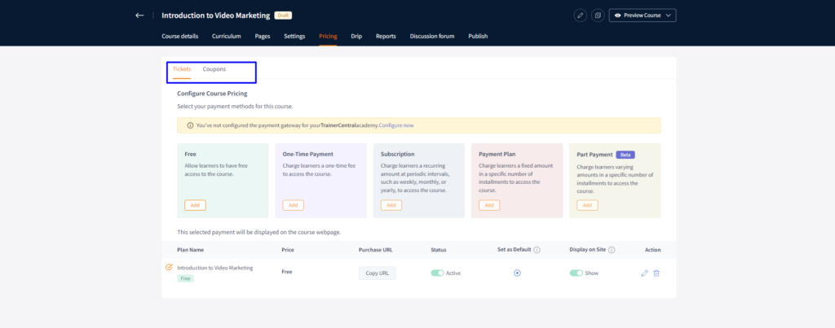Click the Configure now link
This screenshot has width=835, height=328.
(x=396, y=125)
